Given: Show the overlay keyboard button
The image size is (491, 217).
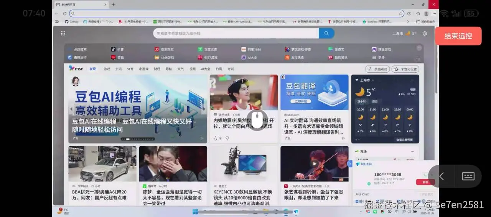Looking at the screenshot, I should (x=468, y=176).
